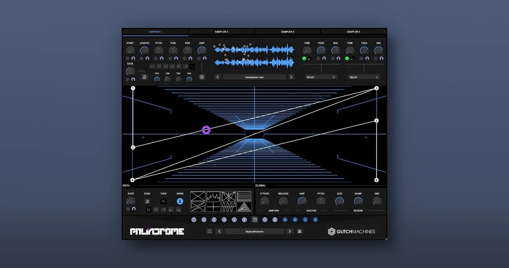Image resolution: width=509 pixels, height=268 pixels.
Task: Go to the previous preset before ReplicaRetriever
Action: 219,232
